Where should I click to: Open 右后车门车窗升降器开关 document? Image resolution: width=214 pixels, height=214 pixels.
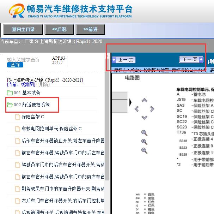pos(63,201)
